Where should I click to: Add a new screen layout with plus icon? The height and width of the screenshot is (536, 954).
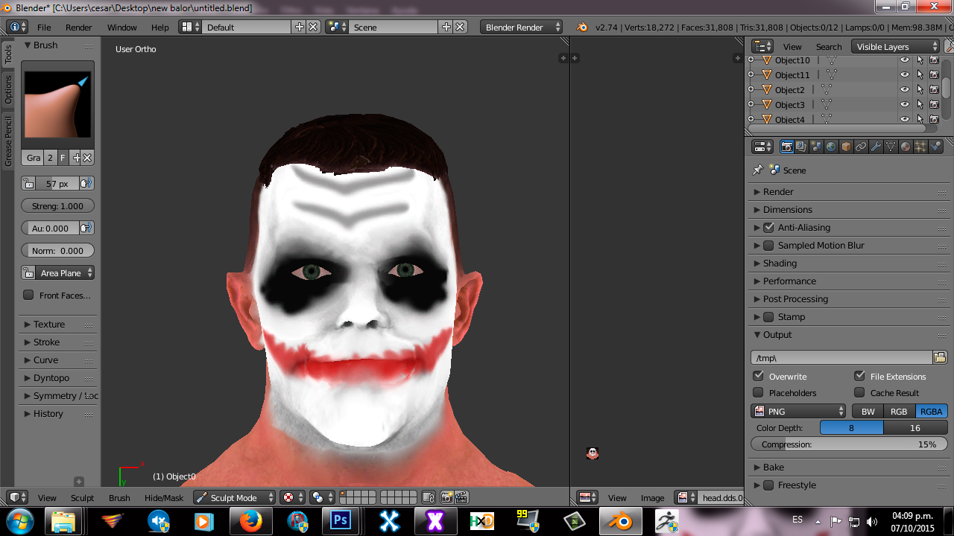point(300,27)
